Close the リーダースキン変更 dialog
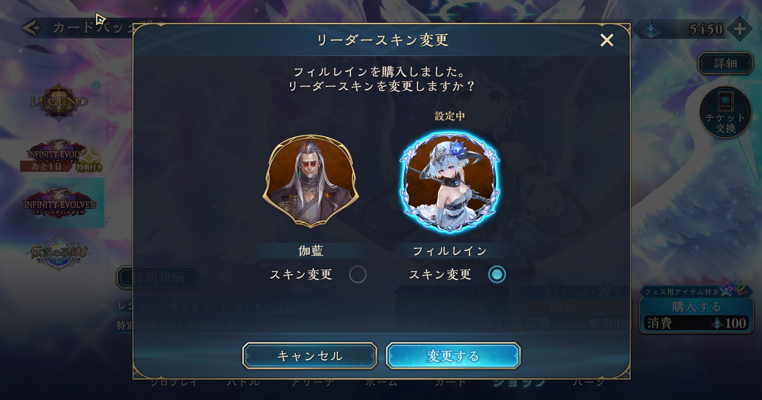 pos(607,40)
